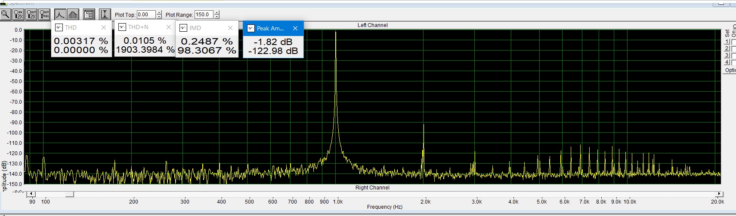Screen dimensions: 736x216
Task: Click marker Set button 2
Action: 727,48
